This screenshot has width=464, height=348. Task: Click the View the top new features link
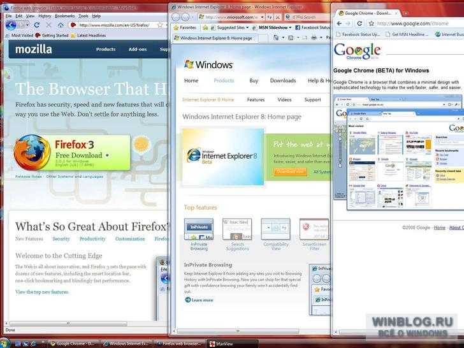click(42, 292)
